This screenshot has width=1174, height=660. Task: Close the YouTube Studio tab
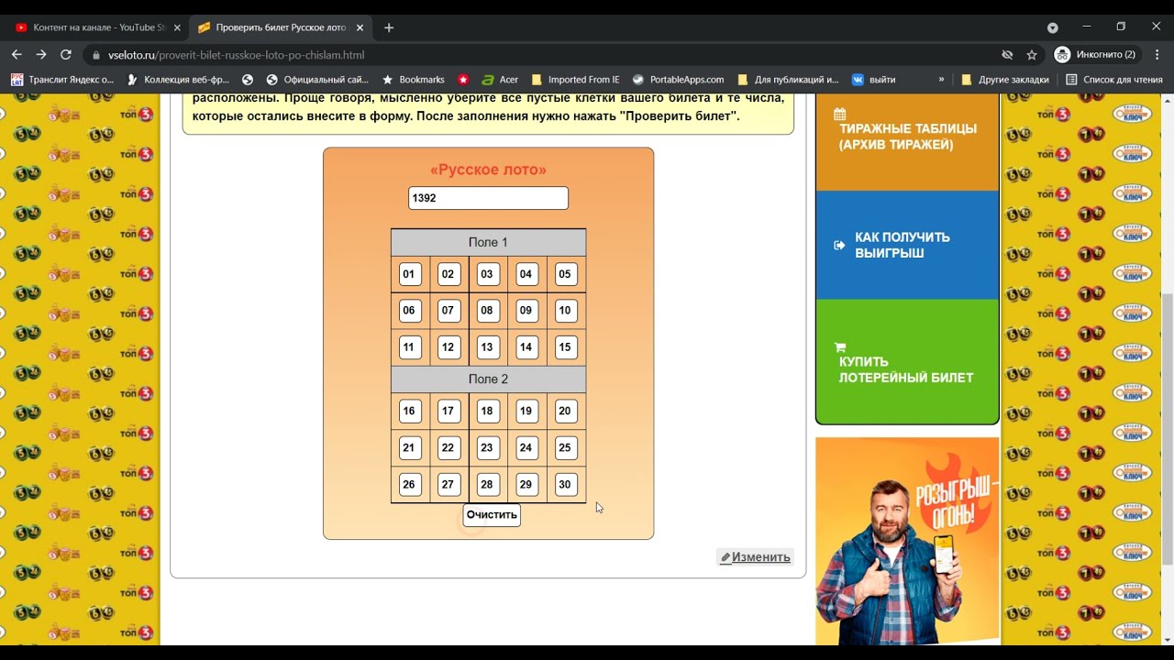177,27
